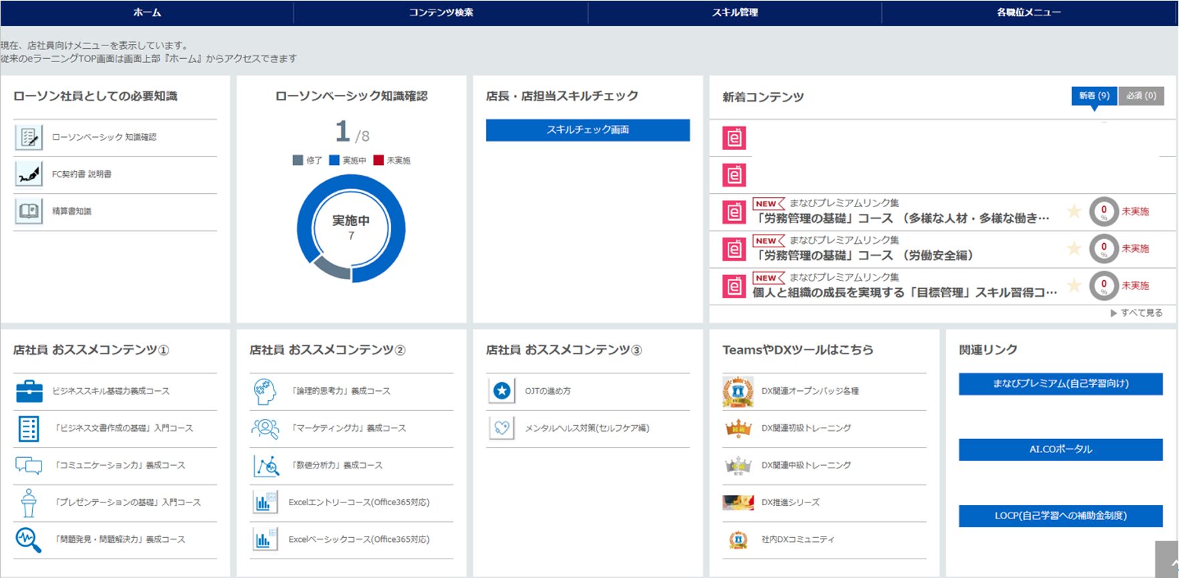Click the 未実施 legend red swatch
This screenshot has height=578, width=1179.
point(379,160)
